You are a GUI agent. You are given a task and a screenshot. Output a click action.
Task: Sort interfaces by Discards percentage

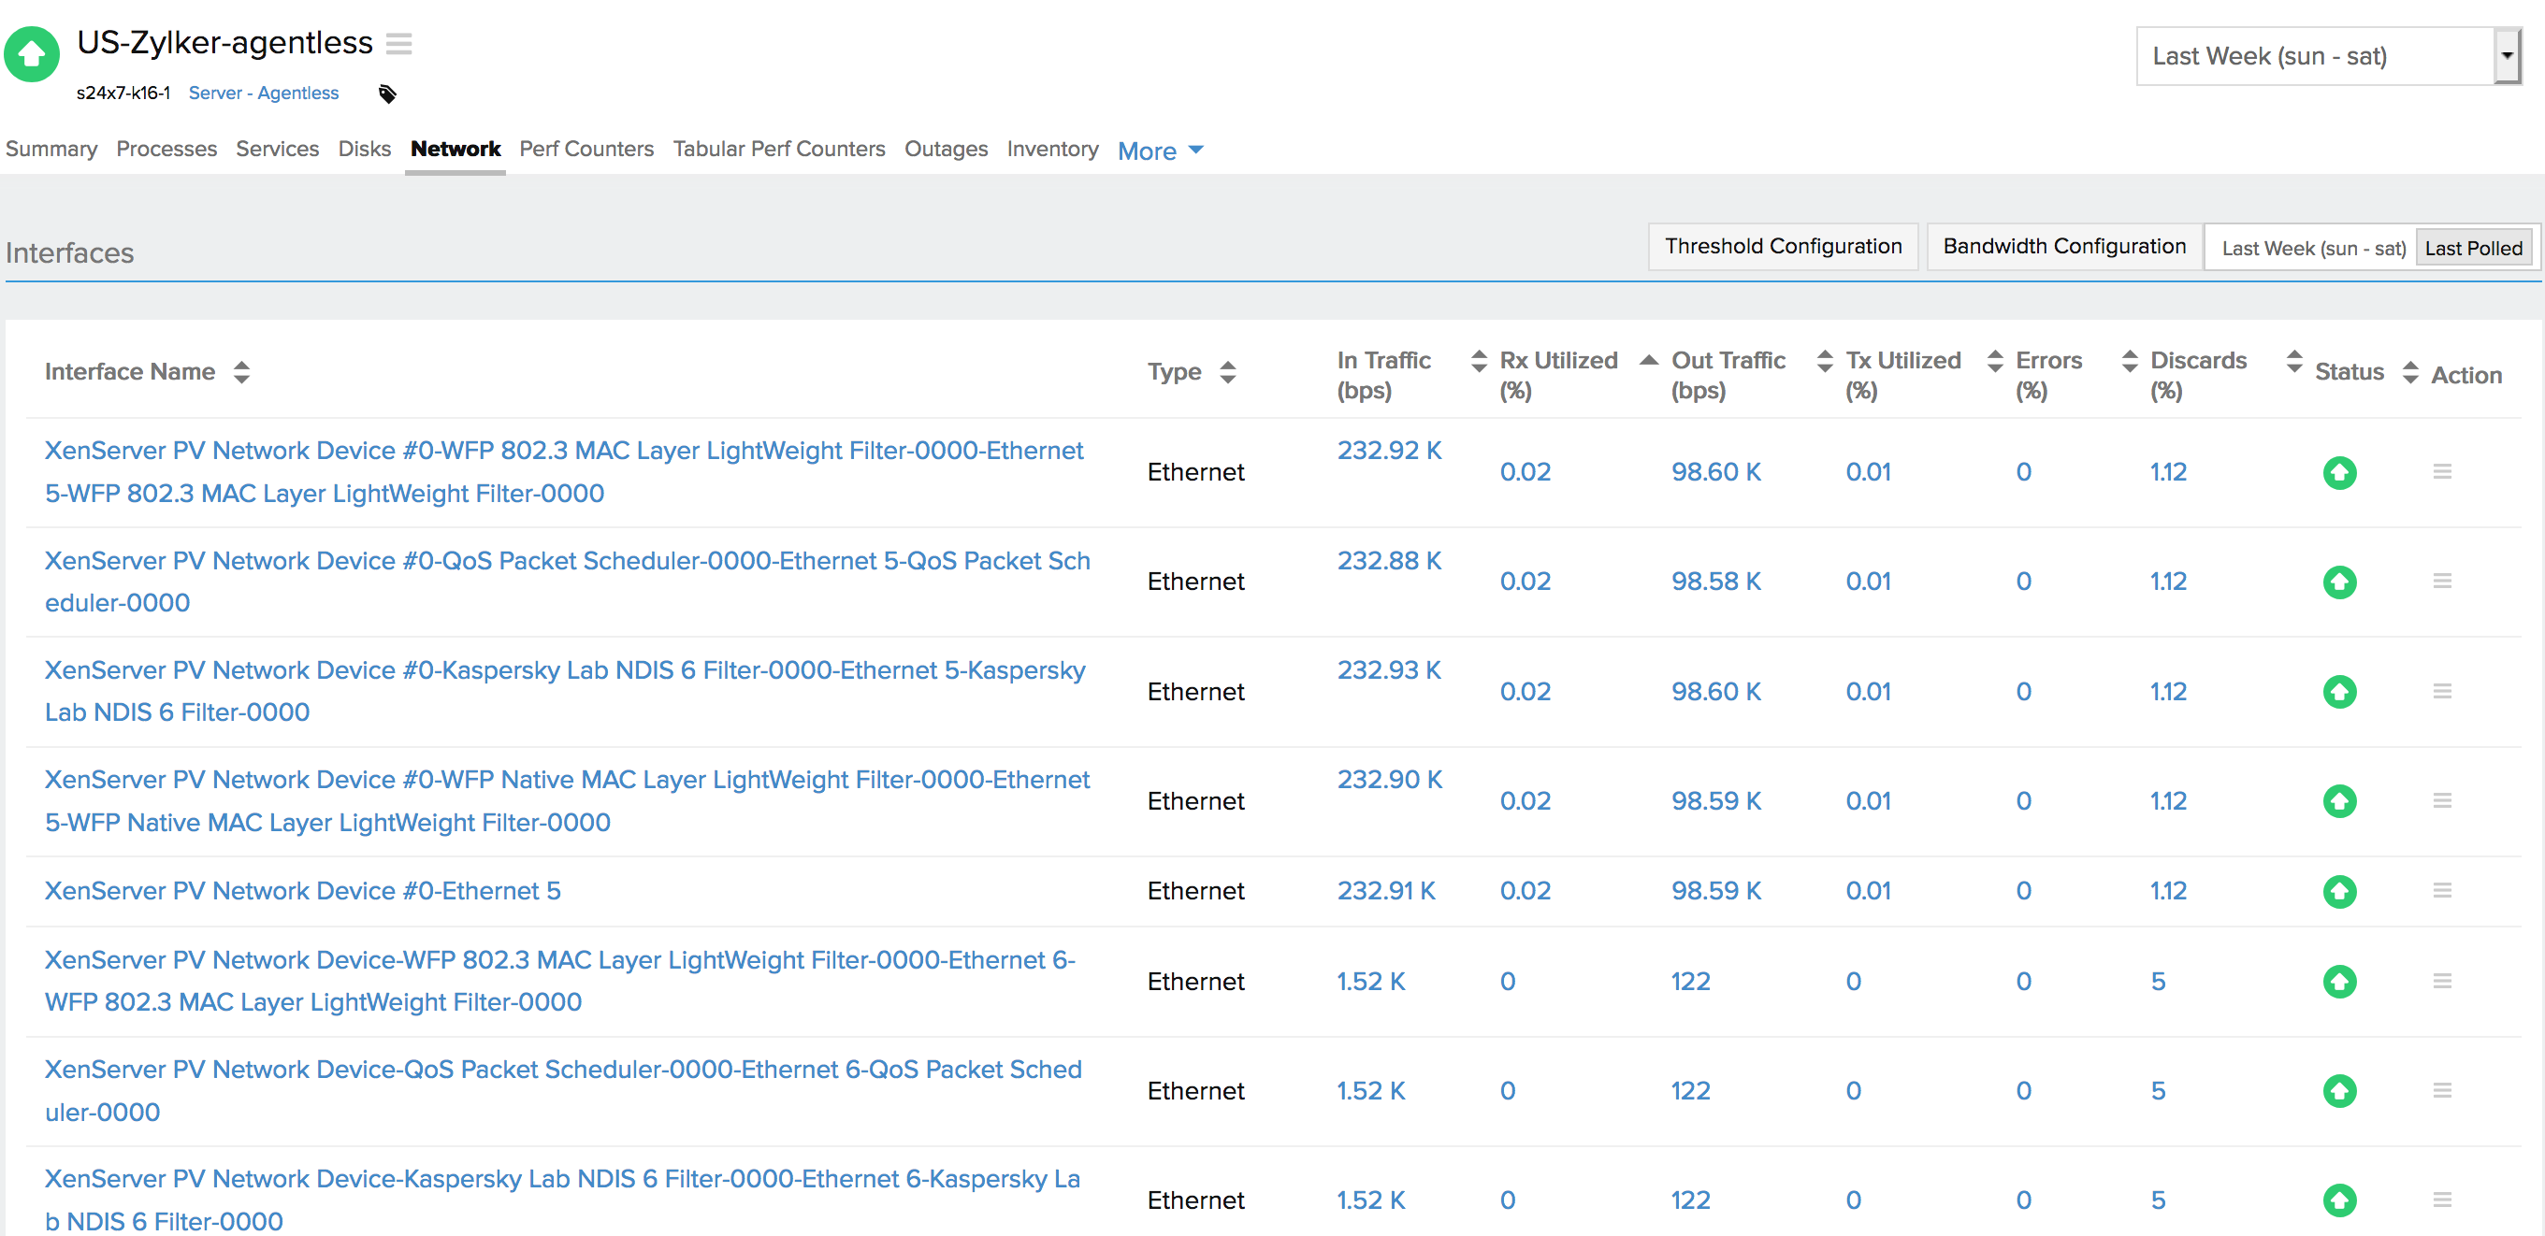pyautogui.click(x=2294, y=360)
